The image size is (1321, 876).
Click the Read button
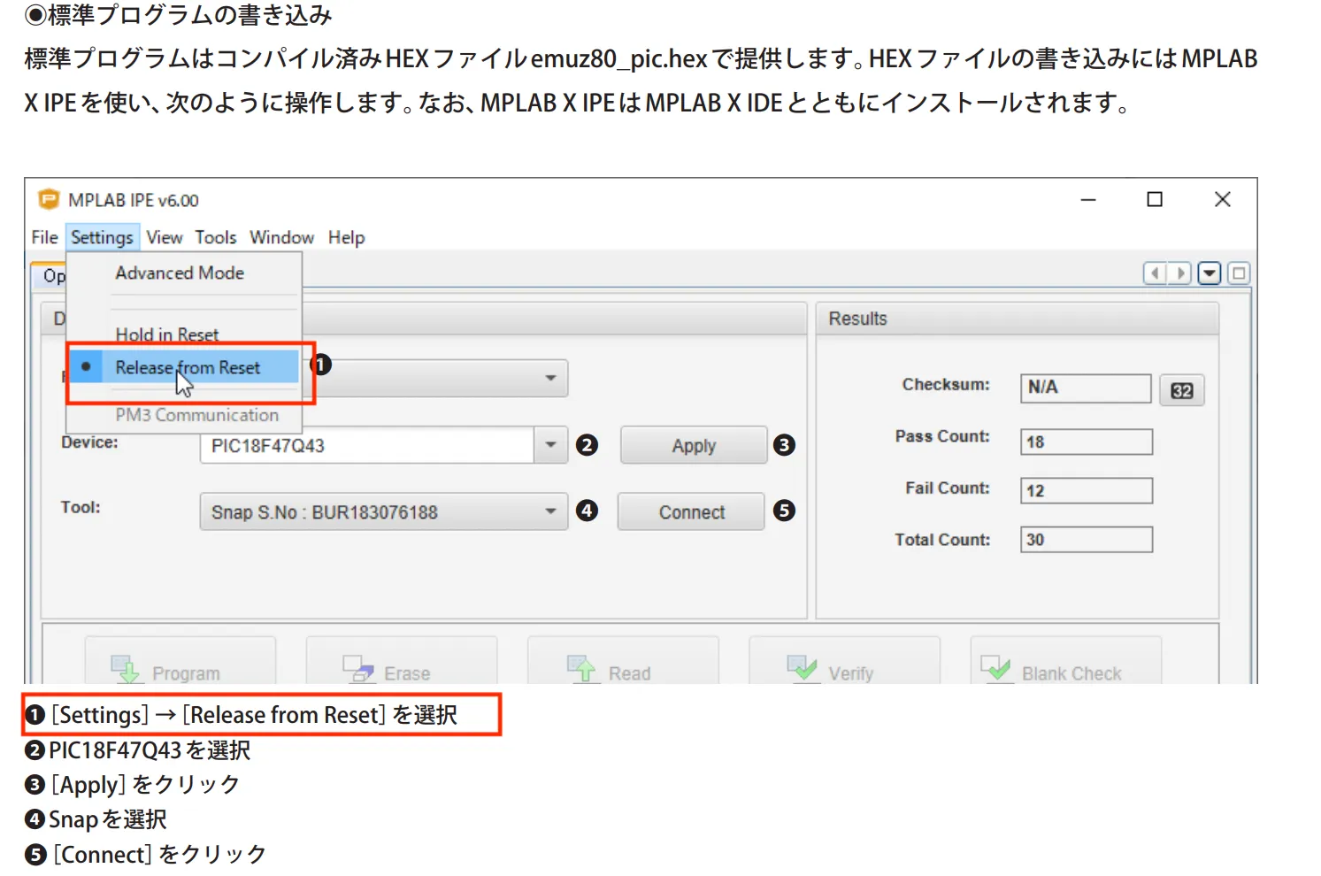[623, 660]
